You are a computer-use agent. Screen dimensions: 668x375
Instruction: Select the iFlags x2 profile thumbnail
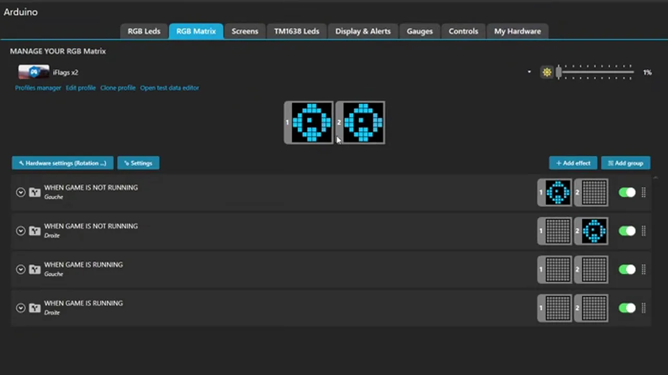(x=33, y=72)
